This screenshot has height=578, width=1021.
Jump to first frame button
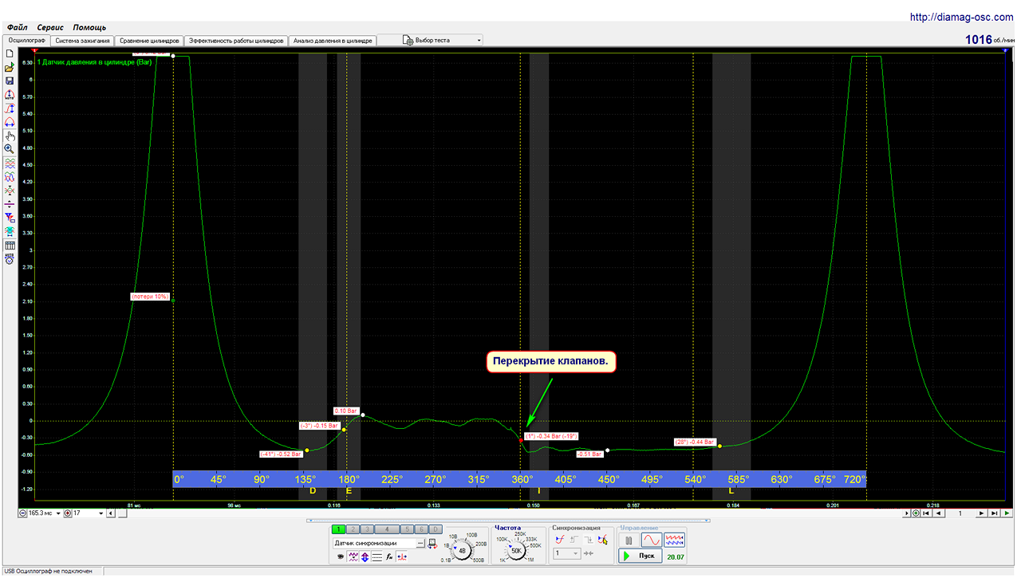coord(926,513)
